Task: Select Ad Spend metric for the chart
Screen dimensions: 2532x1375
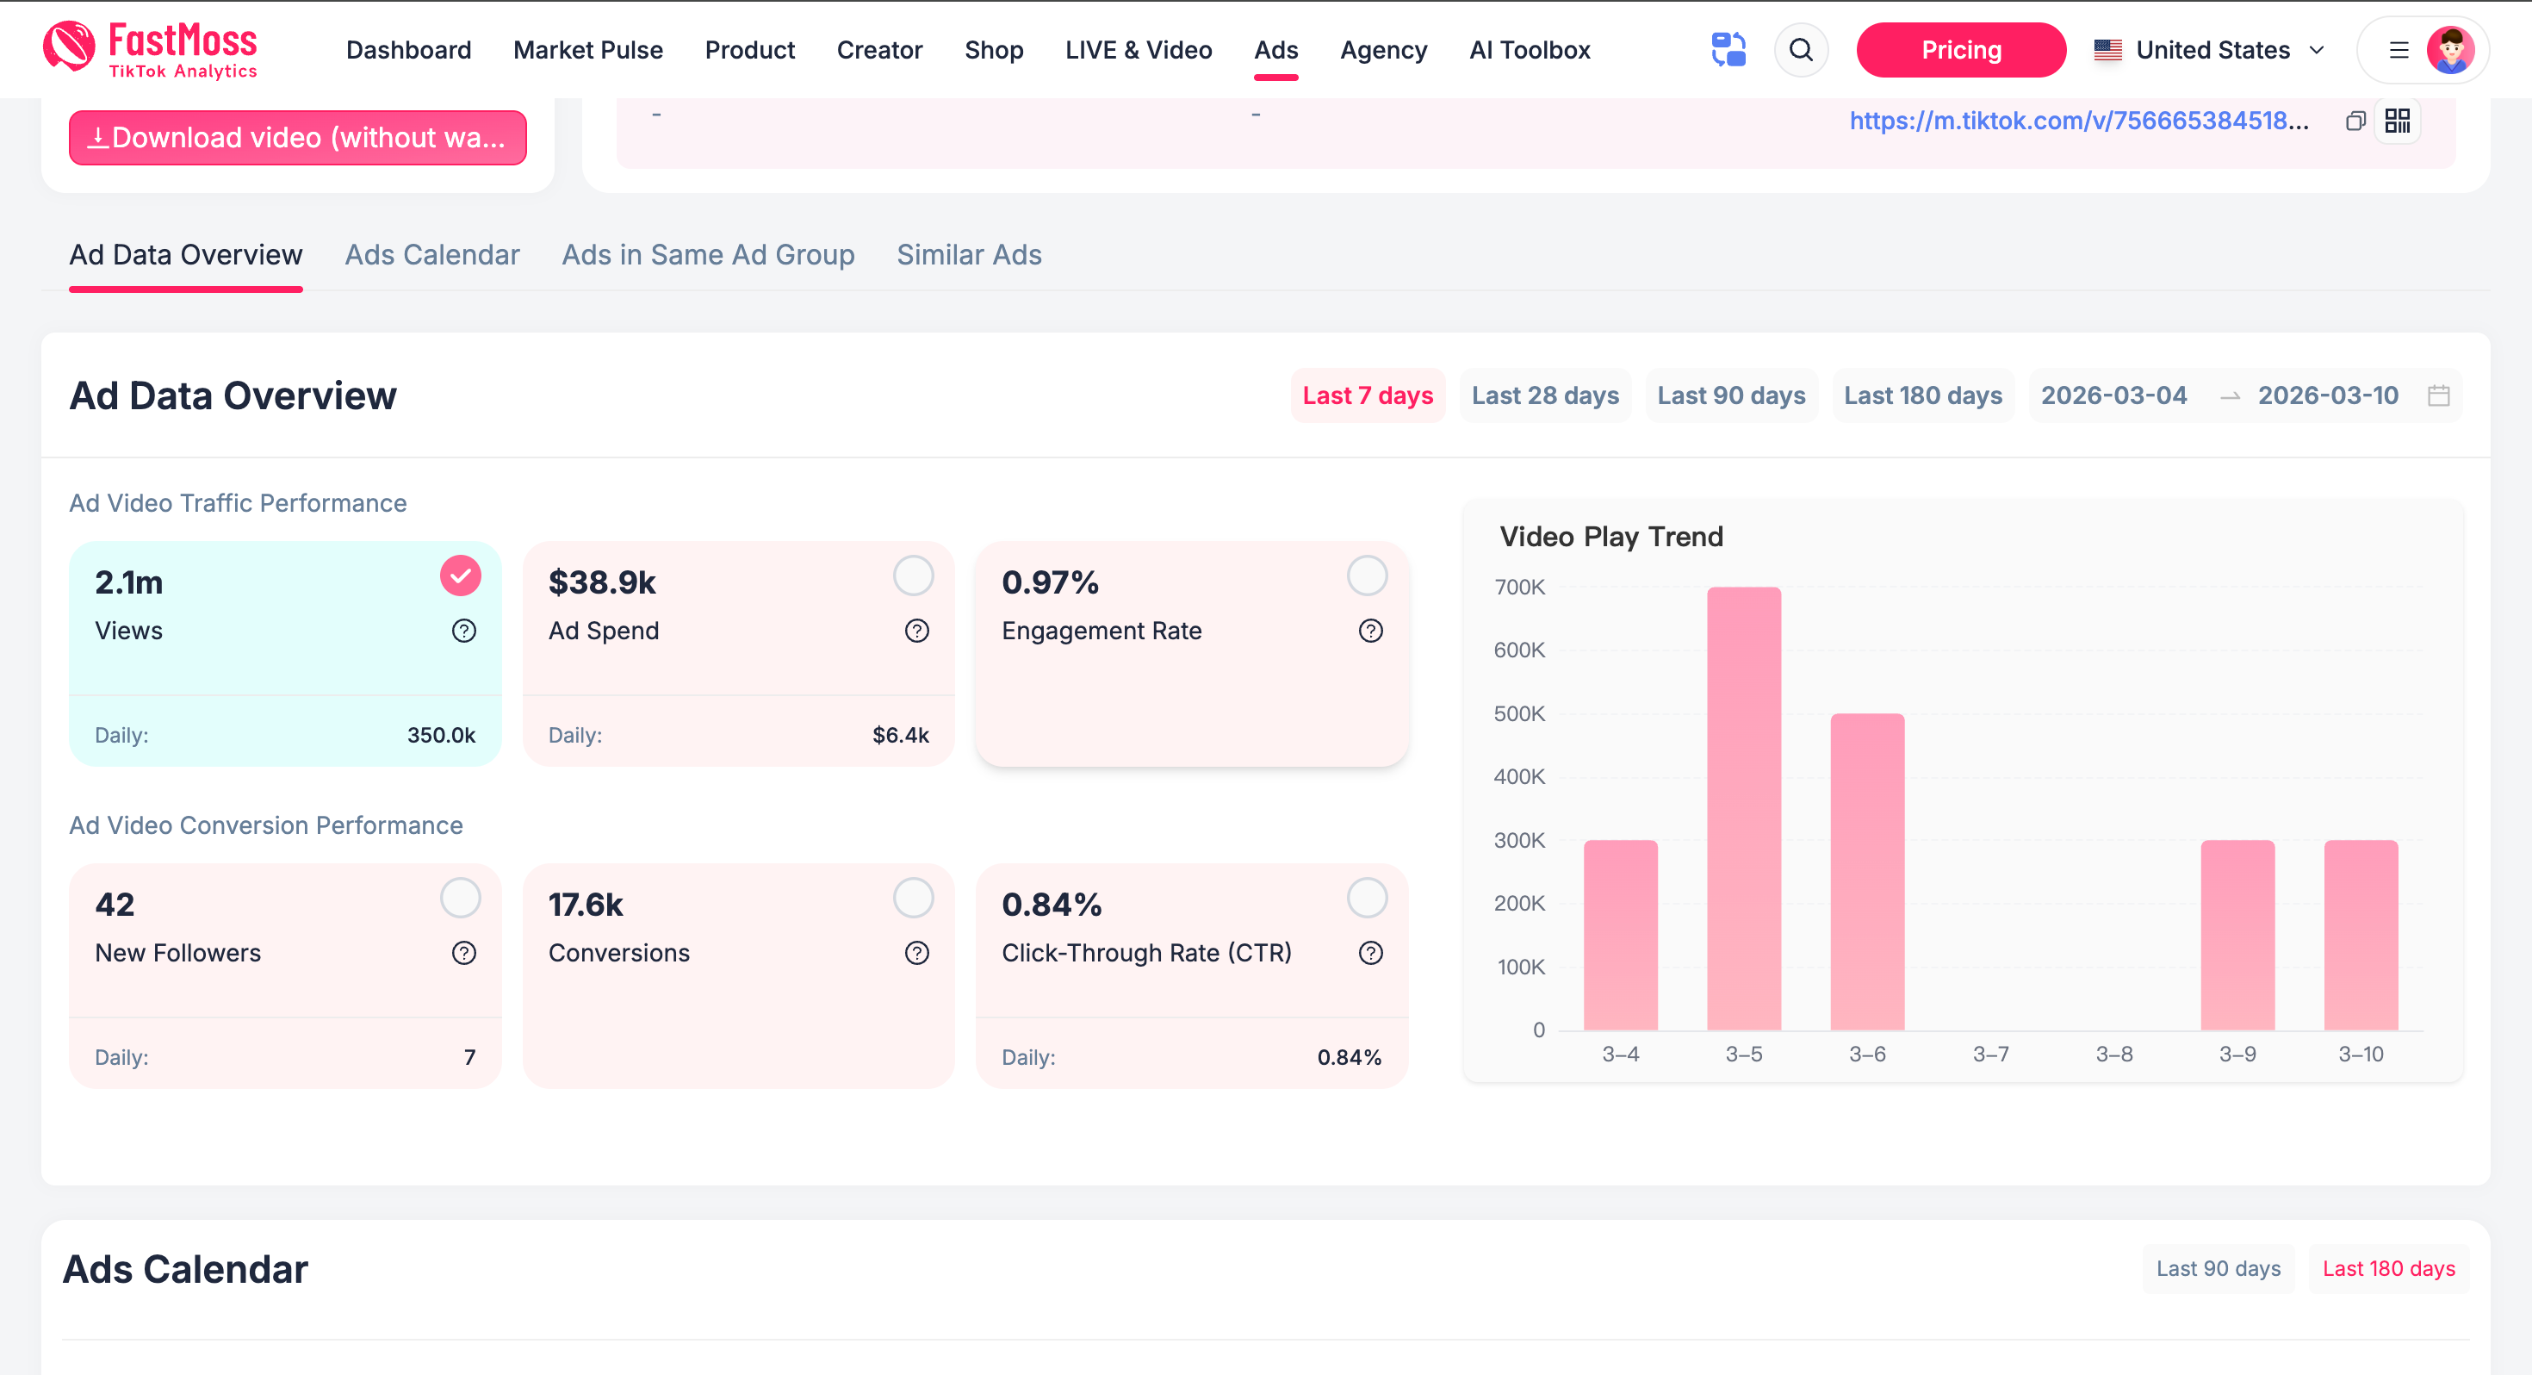Action: click(x=914, y=576)
